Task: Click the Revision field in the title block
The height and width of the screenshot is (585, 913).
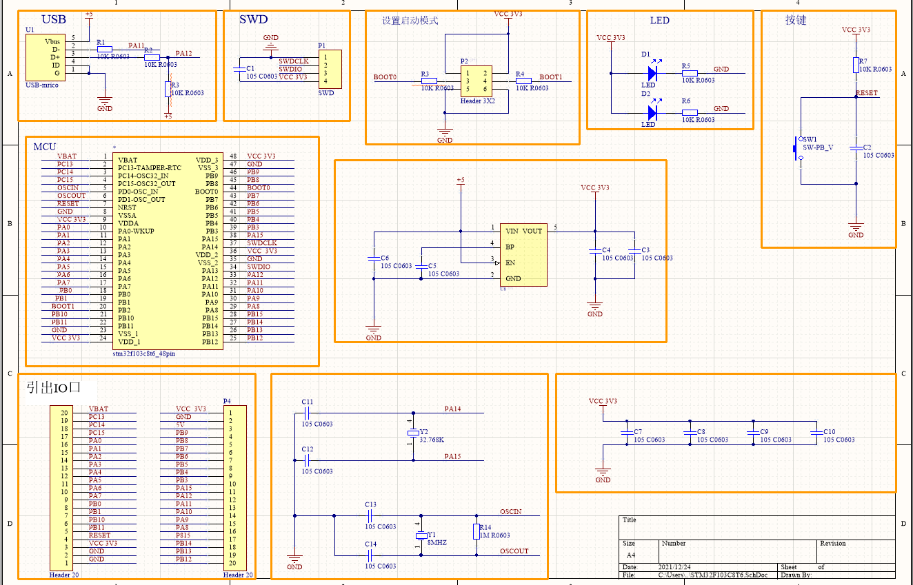Action: point(855,550)
